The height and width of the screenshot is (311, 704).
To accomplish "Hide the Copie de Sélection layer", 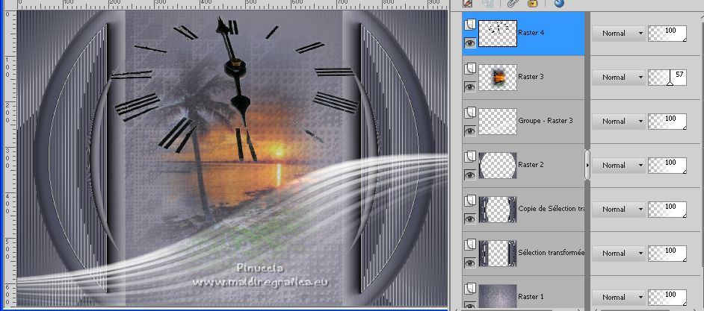I will point(470,219).
